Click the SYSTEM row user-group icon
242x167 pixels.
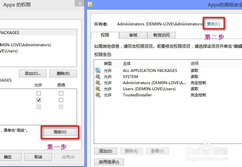[98, 76]
